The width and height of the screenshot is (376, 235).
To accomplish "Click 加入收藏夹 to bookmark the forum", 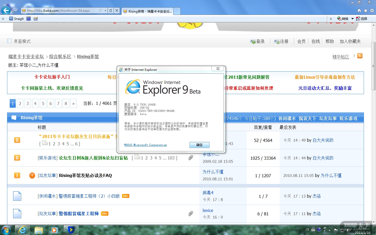I will click(350, 41).
